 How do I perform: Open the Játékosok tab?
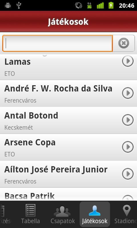point(95,214)
